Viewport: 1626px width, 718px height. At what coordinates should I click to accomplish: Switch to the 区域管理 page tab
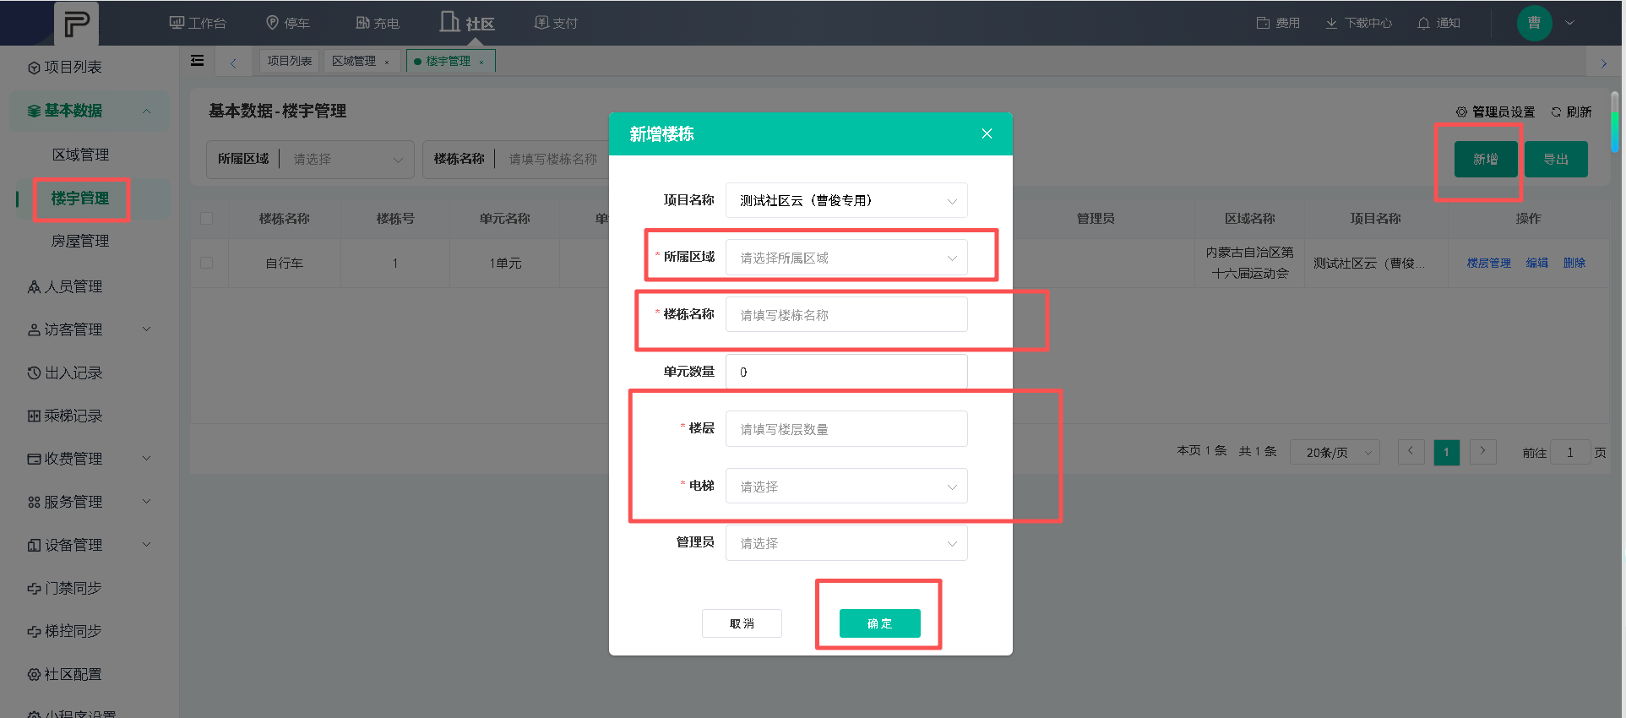(354, 61)
